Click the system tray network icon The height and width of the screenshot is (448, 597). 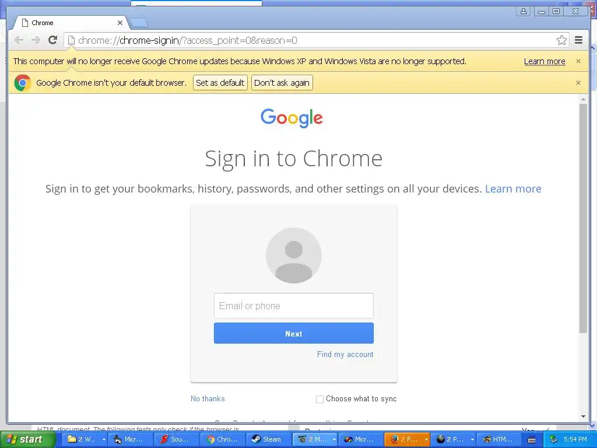554,440
